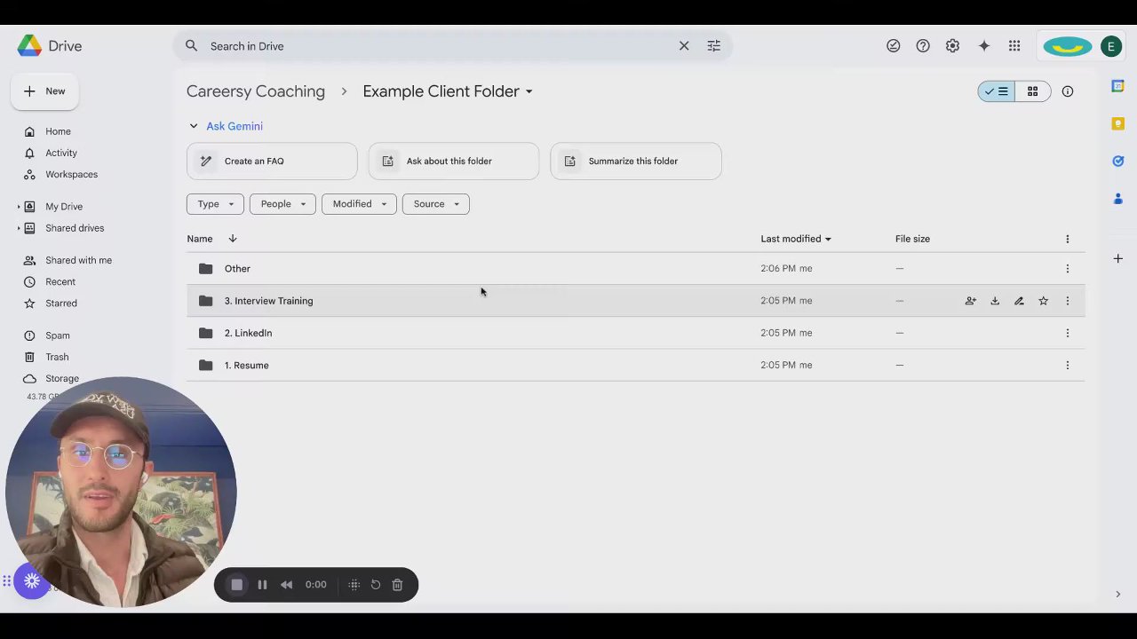Image resolution: width=1137 pixels, height=639 pixels.
Task: Open Google Tasks side panel icon
Action: [x=1117, y=161]
